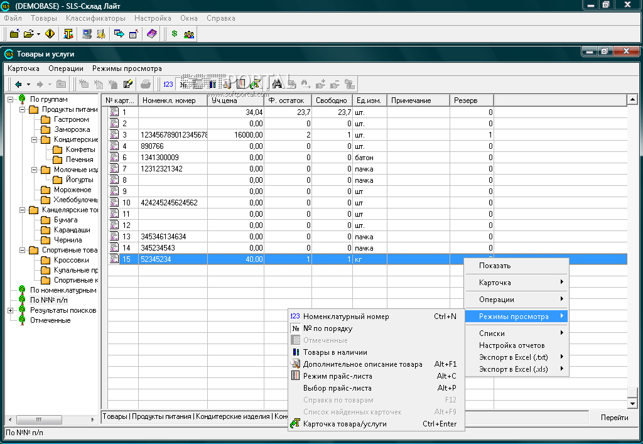Click the edit card pencil icon
The width and height of the screenshot is (643, 444).
(x=128, y=84)
